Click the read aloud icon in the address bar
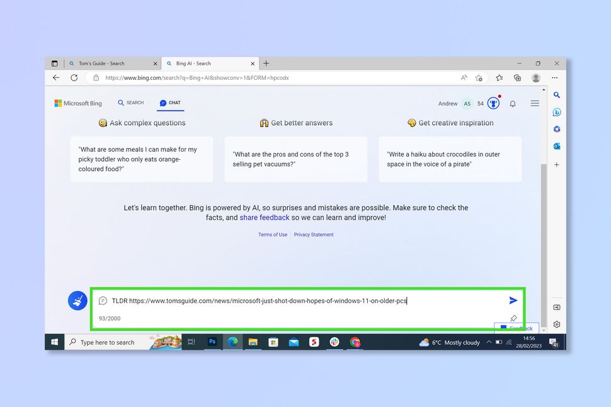This screenshot has width=611, height=407. pos(464,77)
